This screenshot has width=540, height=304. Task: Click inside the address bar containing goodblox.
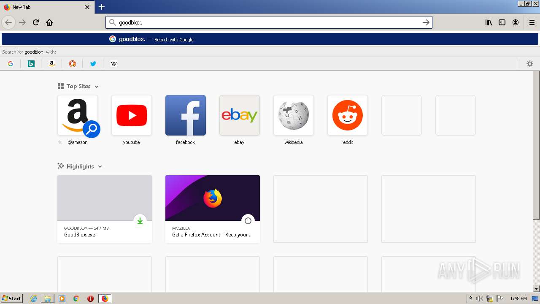click(269, 22)
